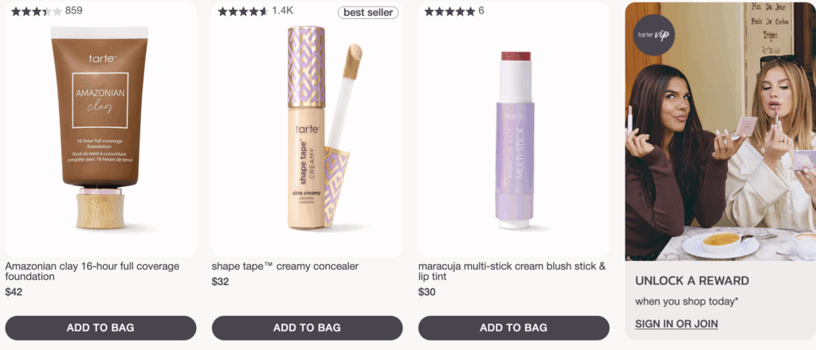Open the maracuja multi-stick product image

coord(513,139)
